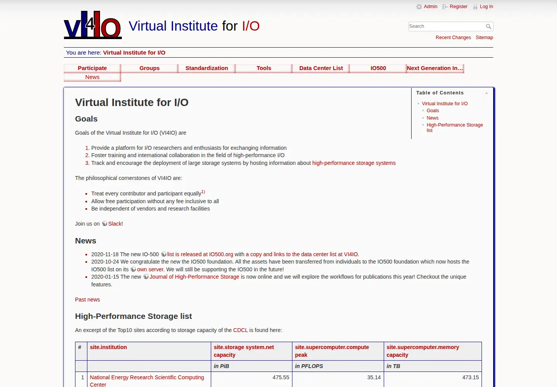This screenshot has height=387, width=557.
Task: Click the Log In lock icon
Action: [x=475, y=7]
